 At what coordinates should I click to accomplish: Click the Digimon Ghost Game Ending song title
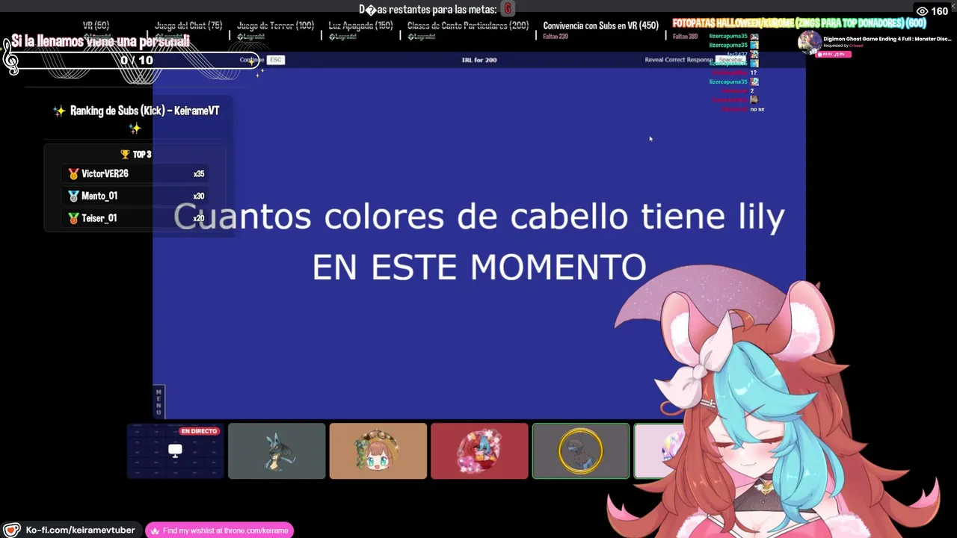[x=887, y=39]
